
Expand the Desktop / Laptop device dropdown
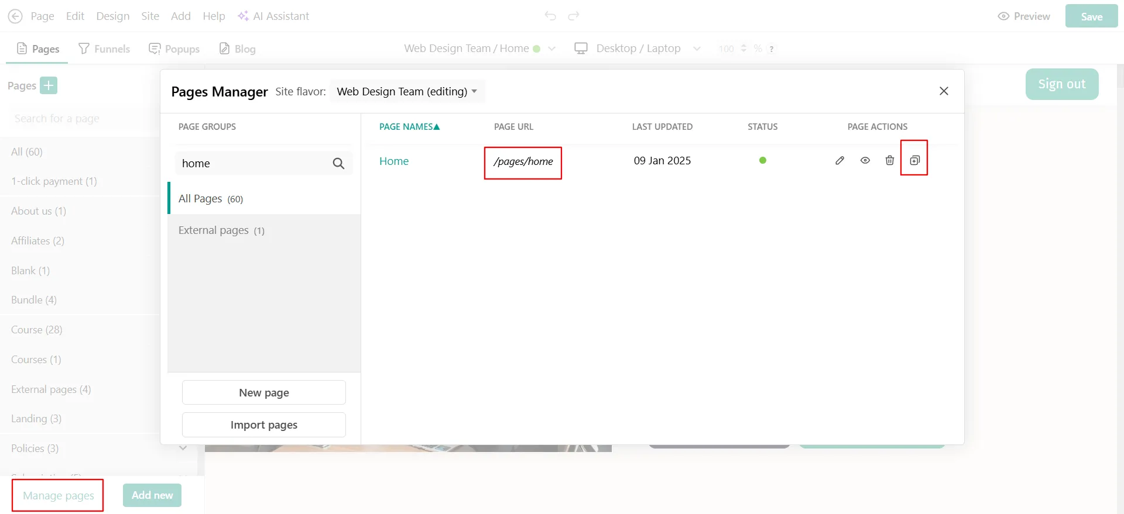[x=696, y=49]
